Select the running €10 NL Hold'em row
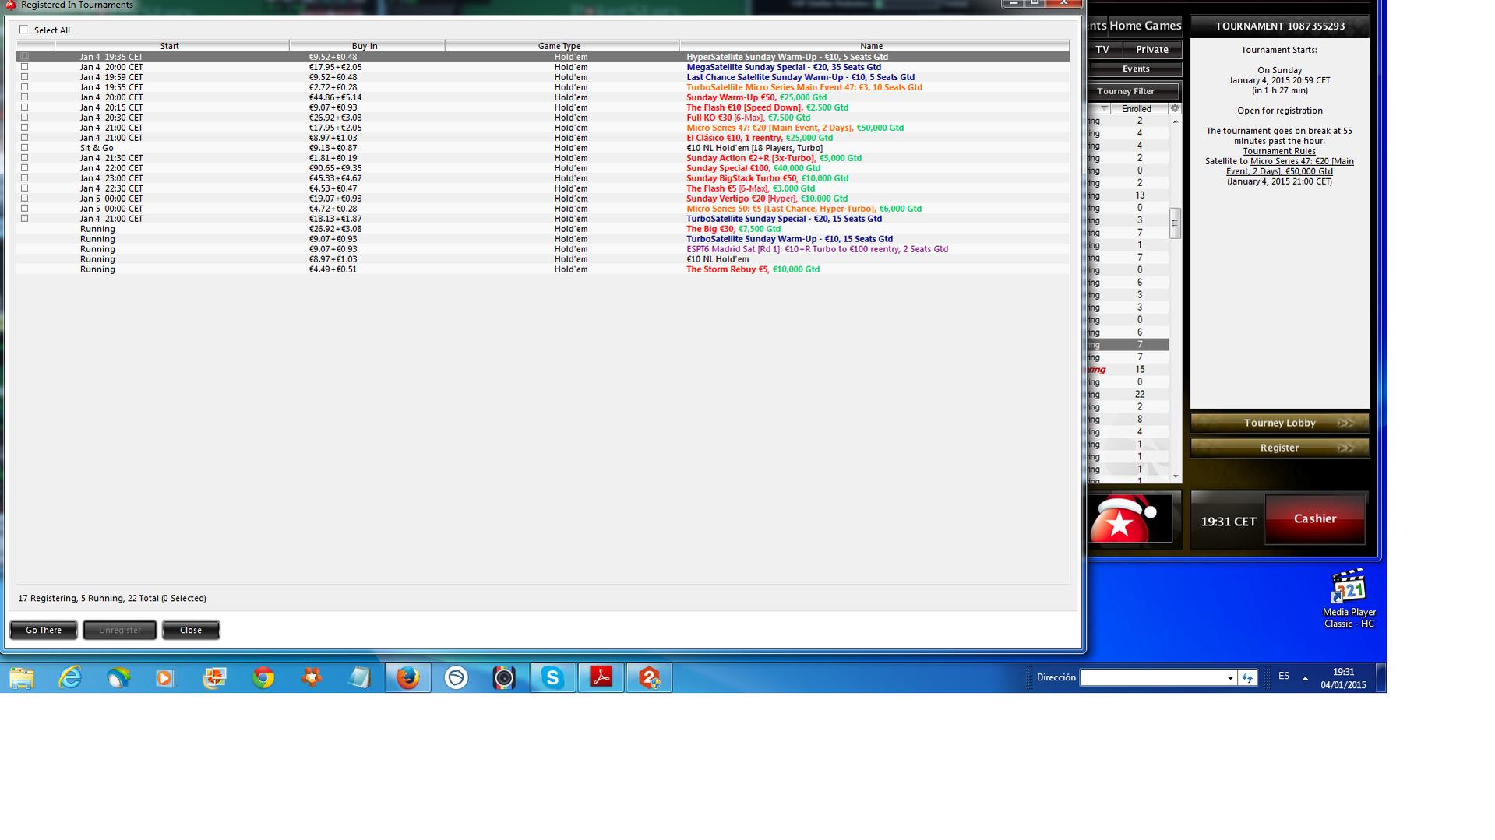1495x840 pixels. [x=543, y=259]
